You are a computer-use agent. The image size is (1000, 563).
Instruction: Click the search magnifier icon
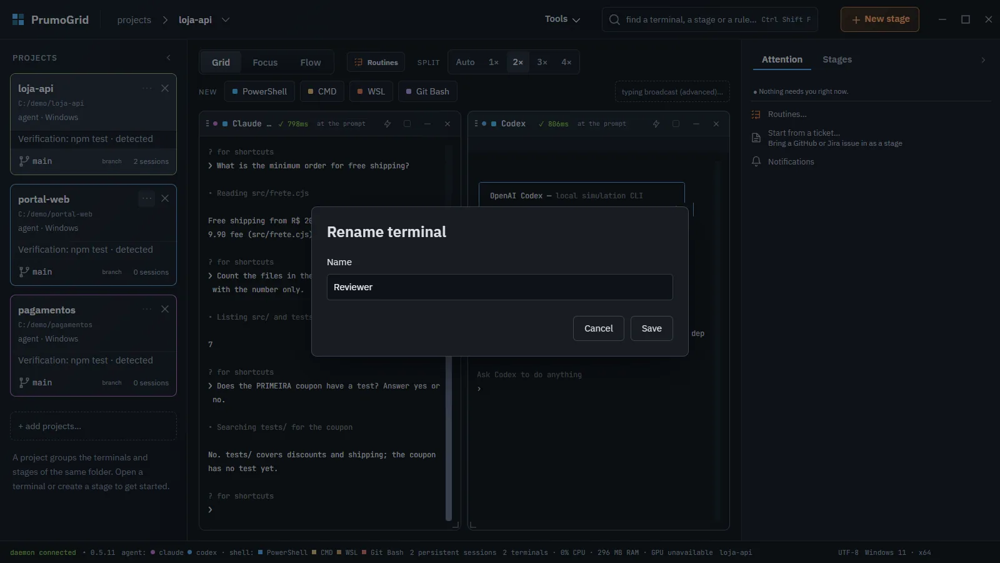click(614, 19)
